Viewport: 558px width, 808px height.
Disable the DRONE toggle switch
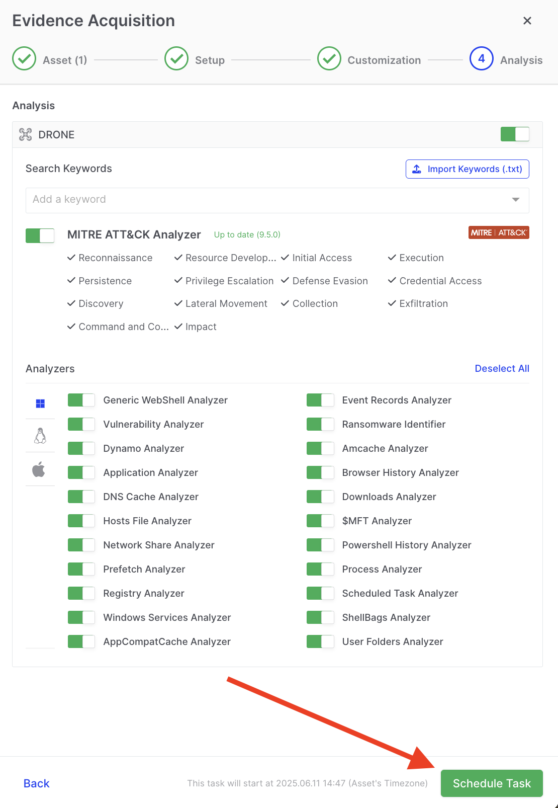514,134
